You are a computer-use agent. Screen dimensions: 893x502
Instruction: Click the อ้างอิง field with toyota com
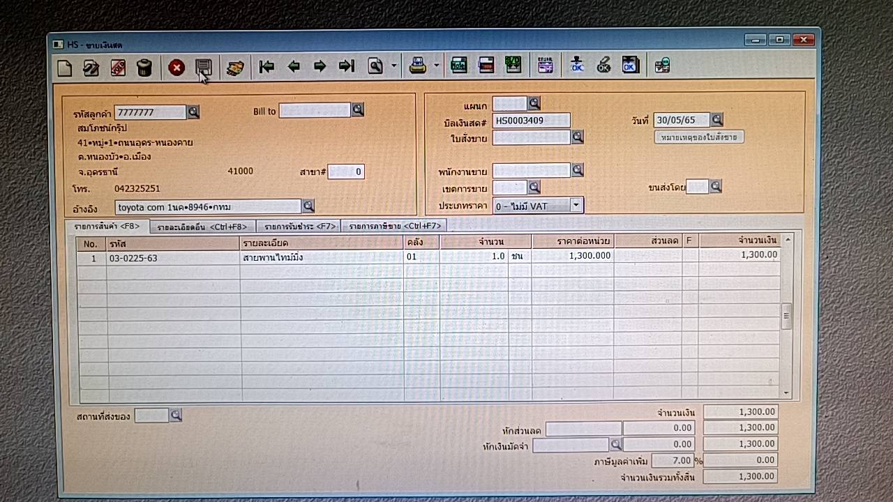(x=208, y=206)
